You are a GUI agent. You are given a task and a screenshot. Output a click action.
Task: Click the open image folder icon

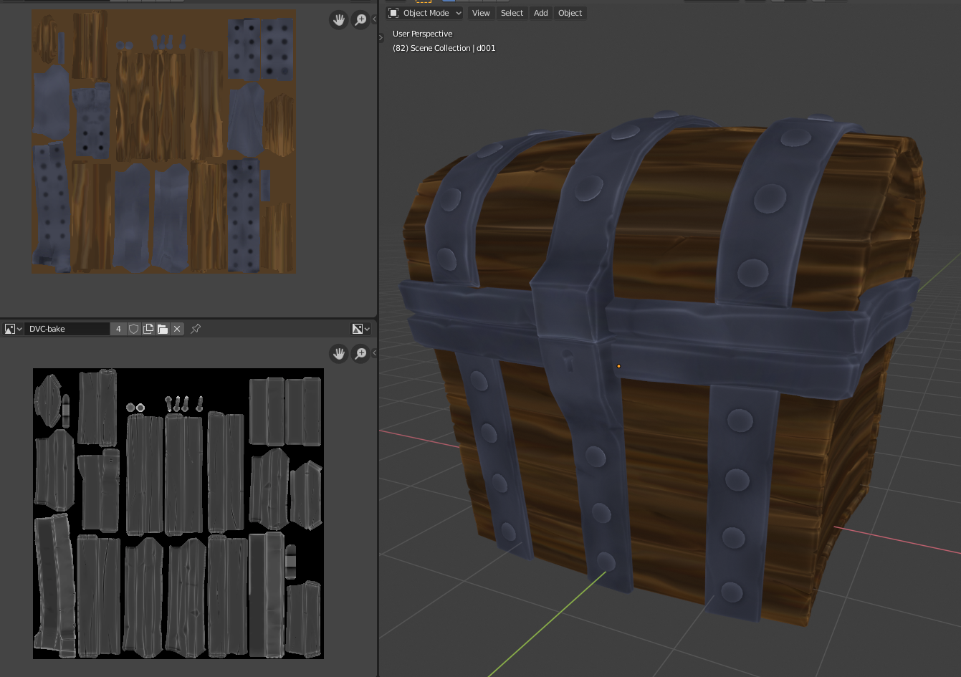163,329
